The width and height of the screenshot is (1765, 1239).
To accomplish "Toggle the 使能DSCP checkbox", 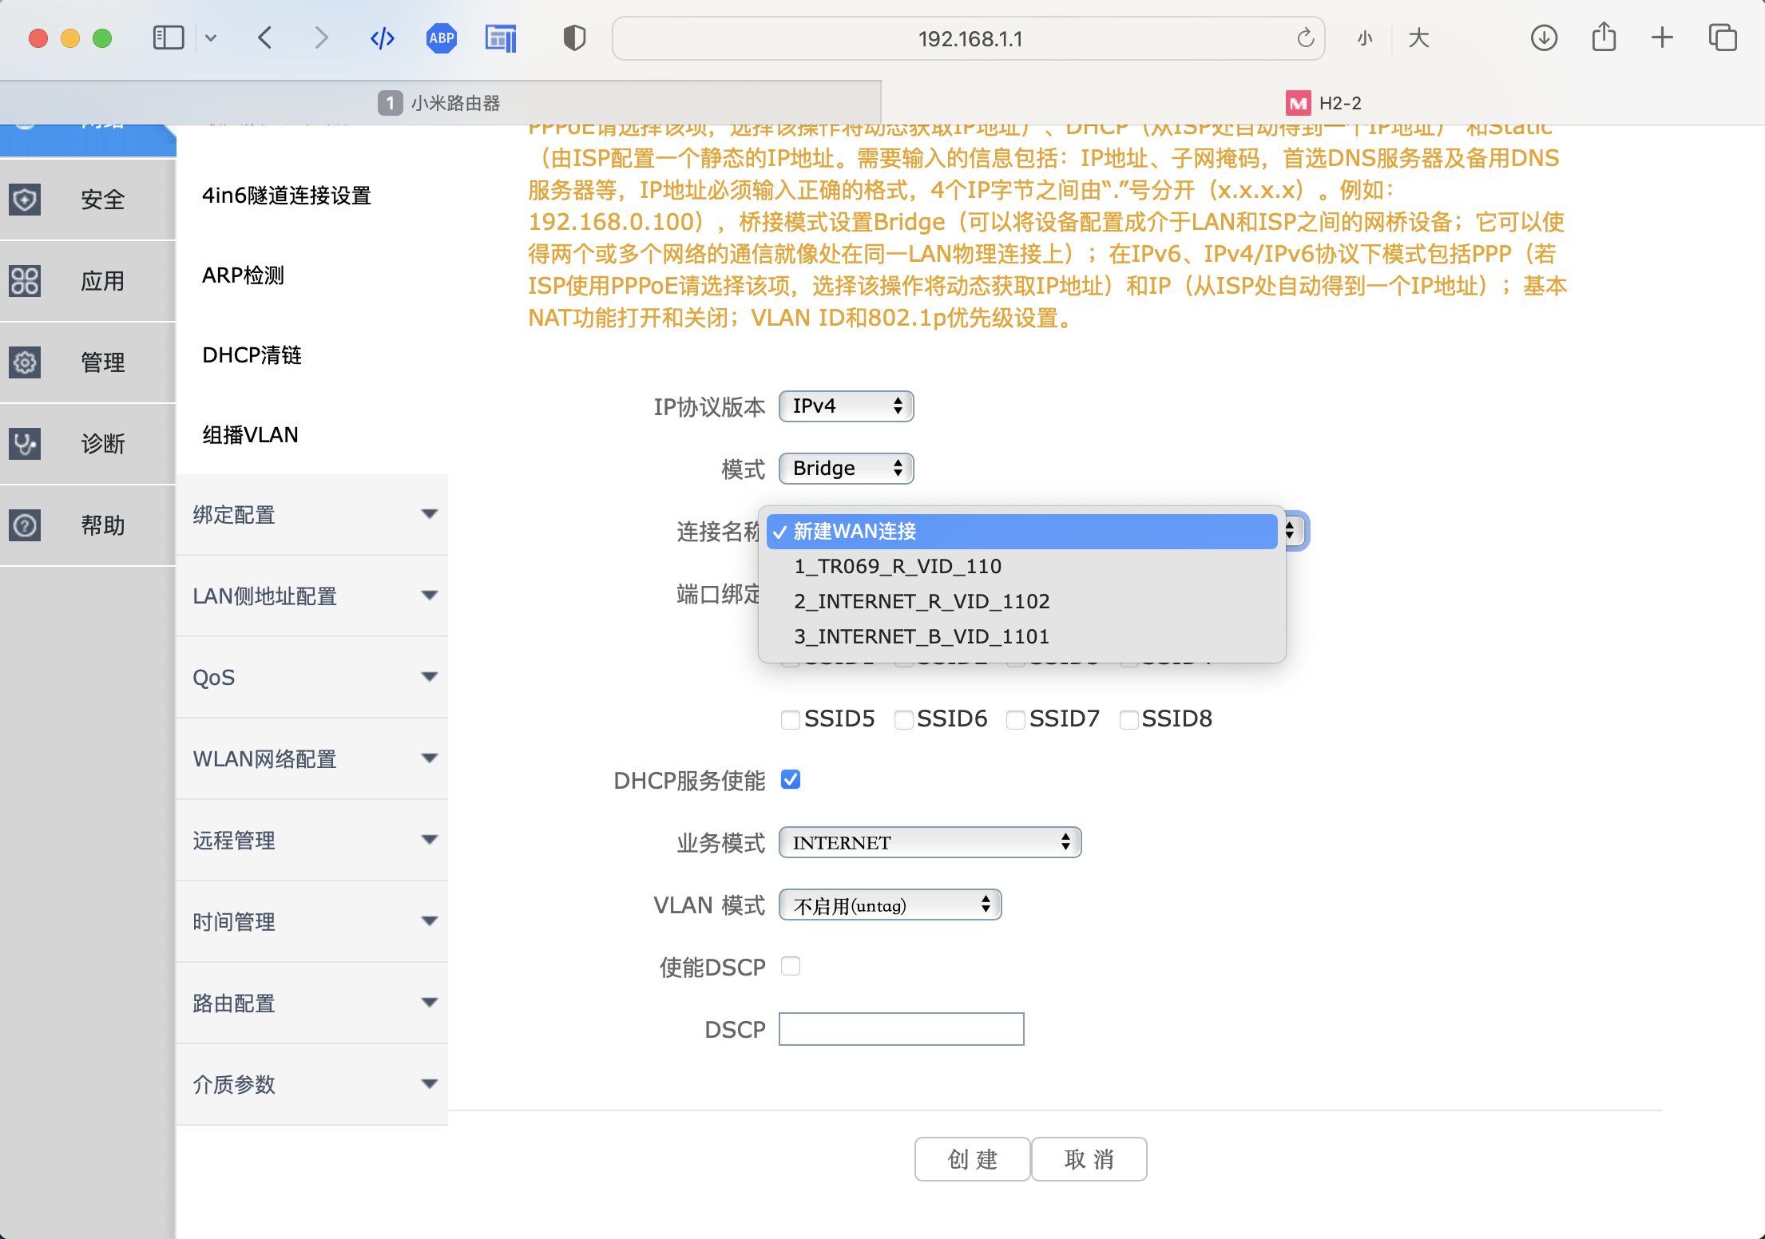I will coord(791,967).
